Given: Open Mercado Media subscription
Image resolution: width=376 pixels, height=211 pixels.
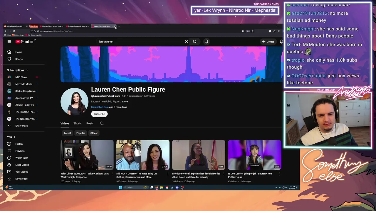Looking at the screenshot, I should [23, 84].
